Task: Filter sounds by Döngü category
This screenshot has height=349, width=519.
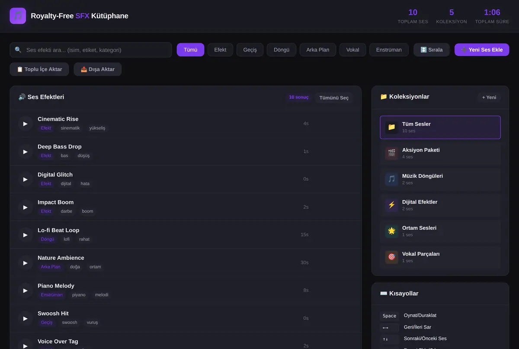Action: point(282,50)
